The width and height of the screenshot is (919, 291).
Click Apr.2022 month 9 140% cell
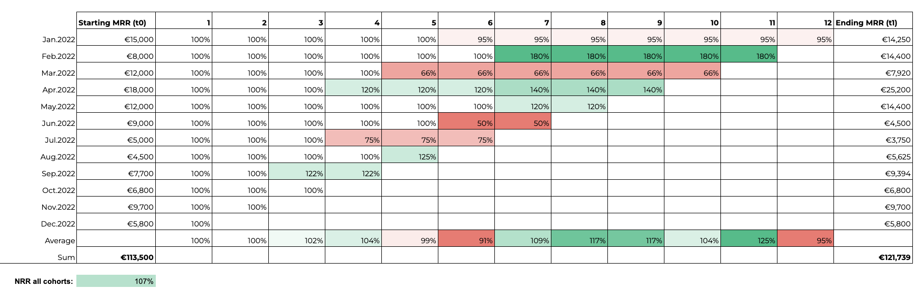click(x=636, y=89)
